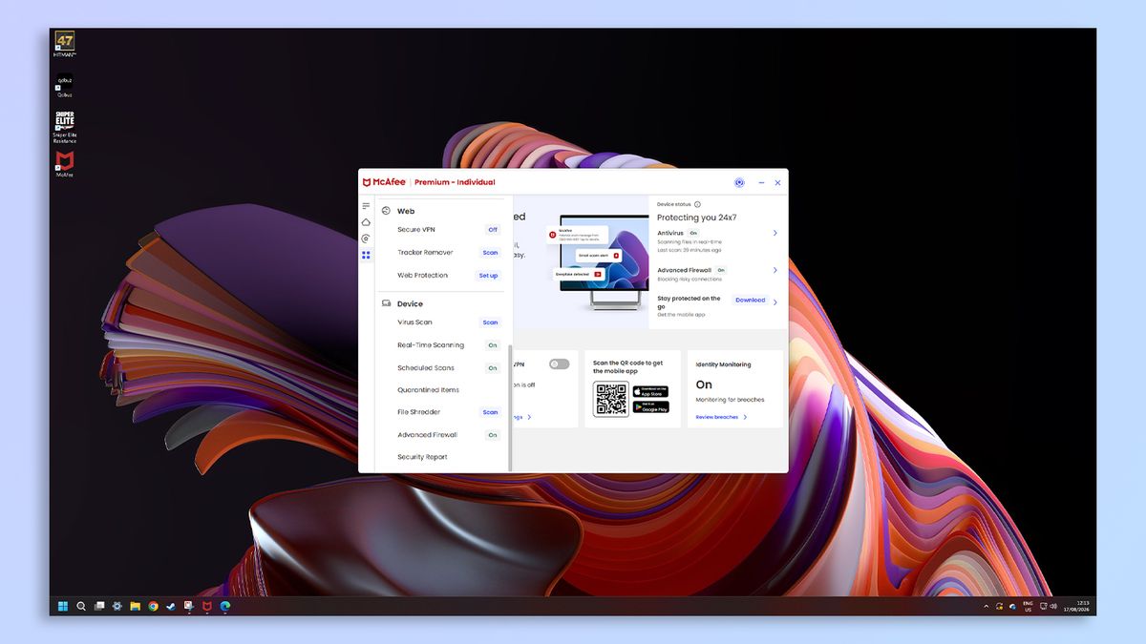Open Security Report menu item
The width and height of the screenshot is (1146, 644).
(422, 457)
